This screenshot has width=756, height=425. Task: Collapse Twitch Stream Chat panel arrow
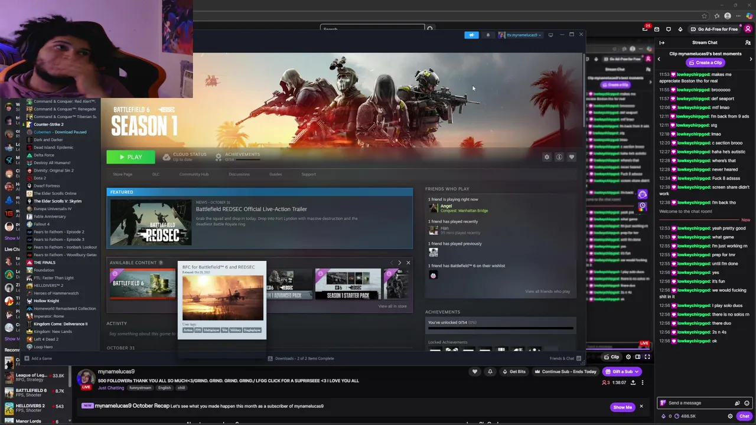662,42
